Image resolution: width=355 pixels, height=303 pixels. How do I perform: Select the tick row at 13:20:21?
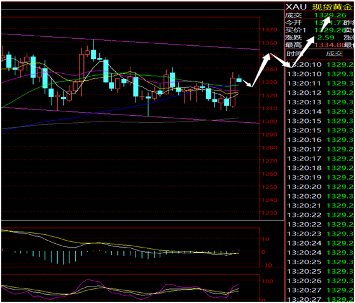(320, 206)
